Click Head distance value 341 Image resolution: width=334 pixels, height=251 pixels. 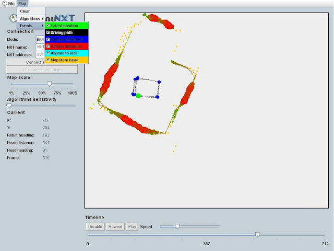coord(46,143)
